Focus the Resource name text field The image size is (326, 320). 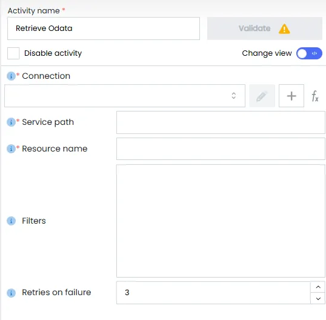pos(221,149)
